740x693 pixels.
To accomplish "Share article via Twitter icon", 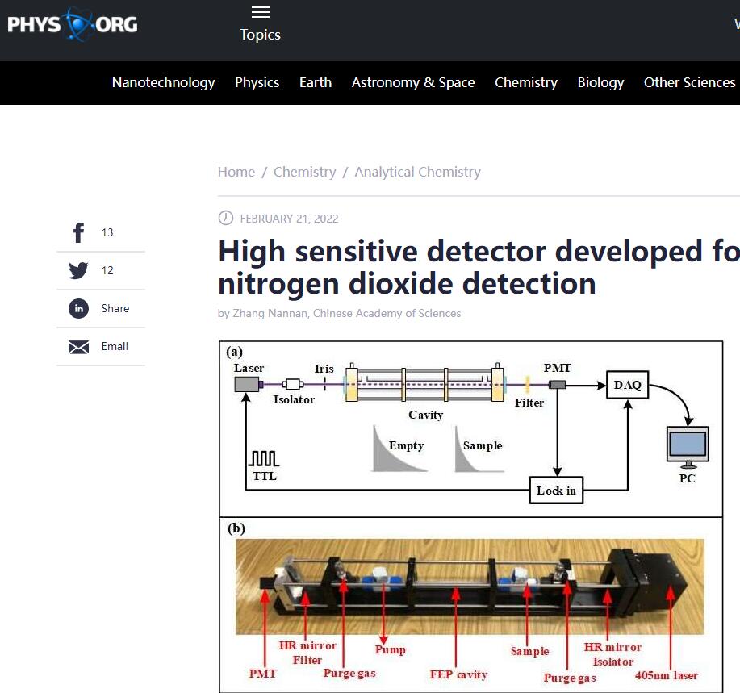I will pyautogui.click(x=78, y=271).
